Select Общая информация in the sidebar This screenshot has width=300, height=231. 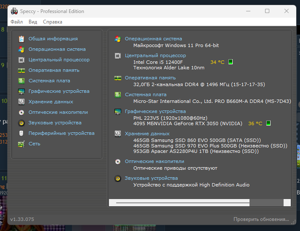(53, 39)
